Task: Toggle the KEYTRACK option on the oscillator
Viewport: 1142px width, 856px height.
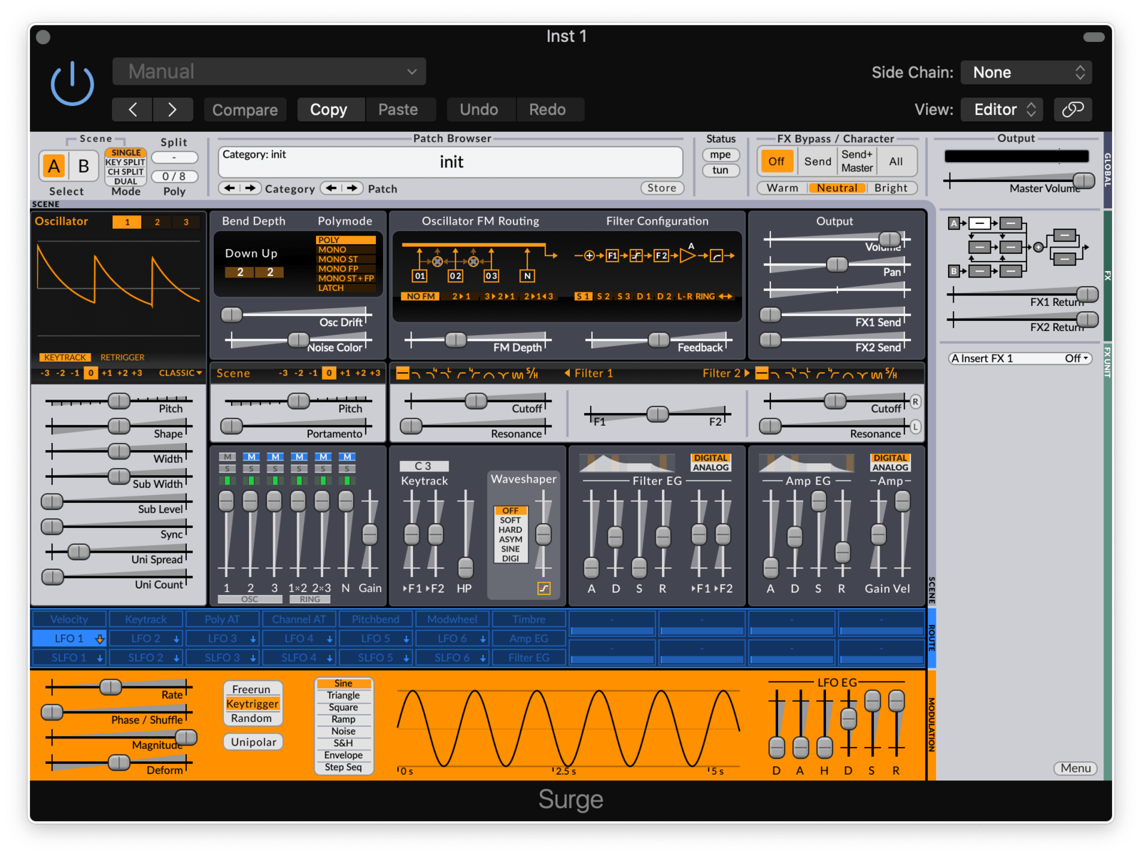Action: 65,357
